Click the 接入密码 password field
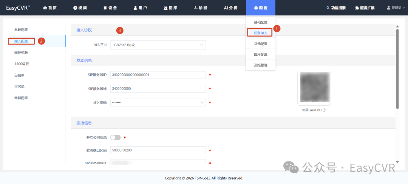The width and height of the screenshot is (408, 184). (158, 103)
